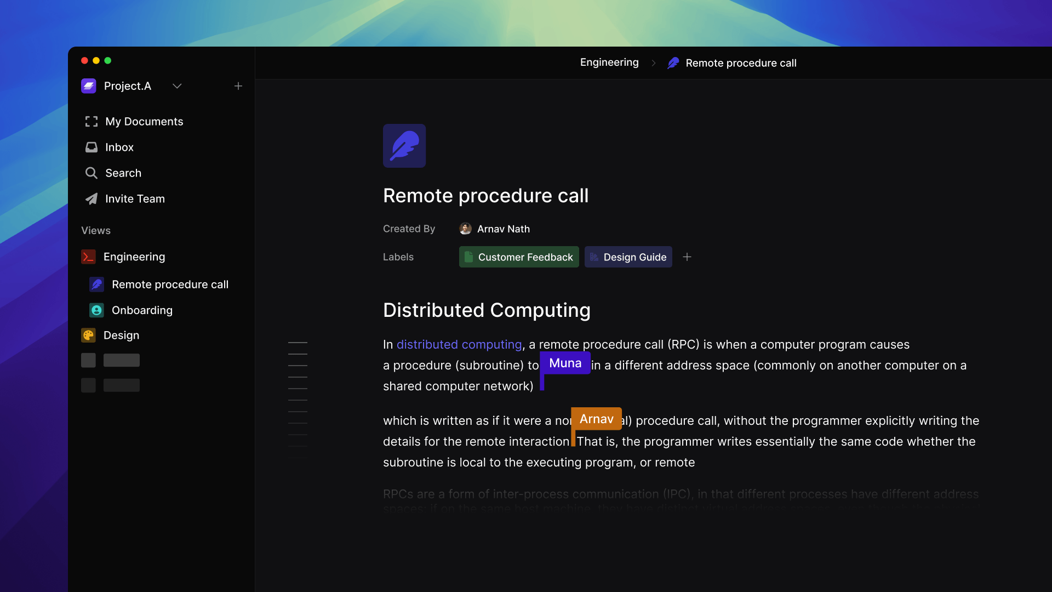Open My Documents in the sidebar

[144, 122]
